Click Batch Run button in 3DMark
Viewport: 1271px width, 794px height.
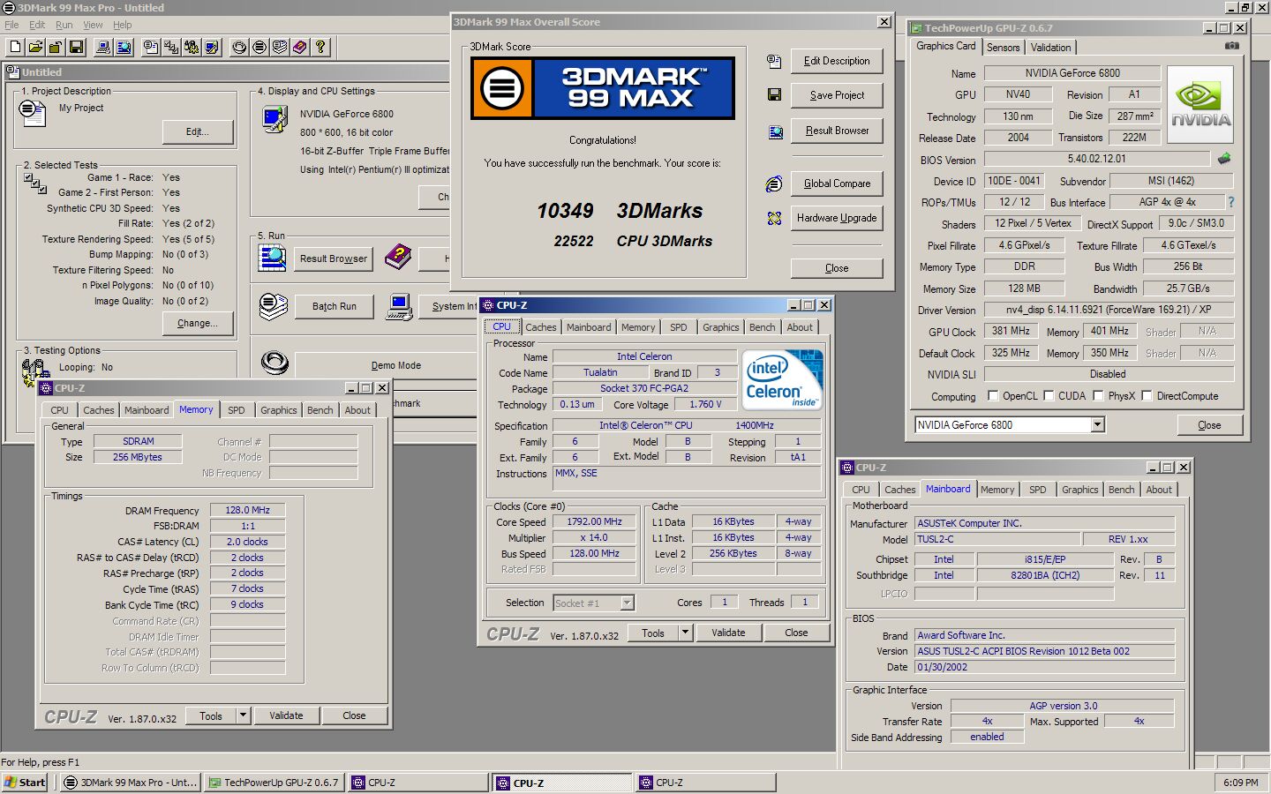pos(335,306)
